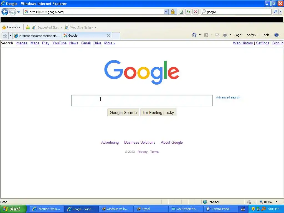This screenshot has height=213, width=284.
Task: Click the Read Mail envelope icon
Action: click(217, 35)
